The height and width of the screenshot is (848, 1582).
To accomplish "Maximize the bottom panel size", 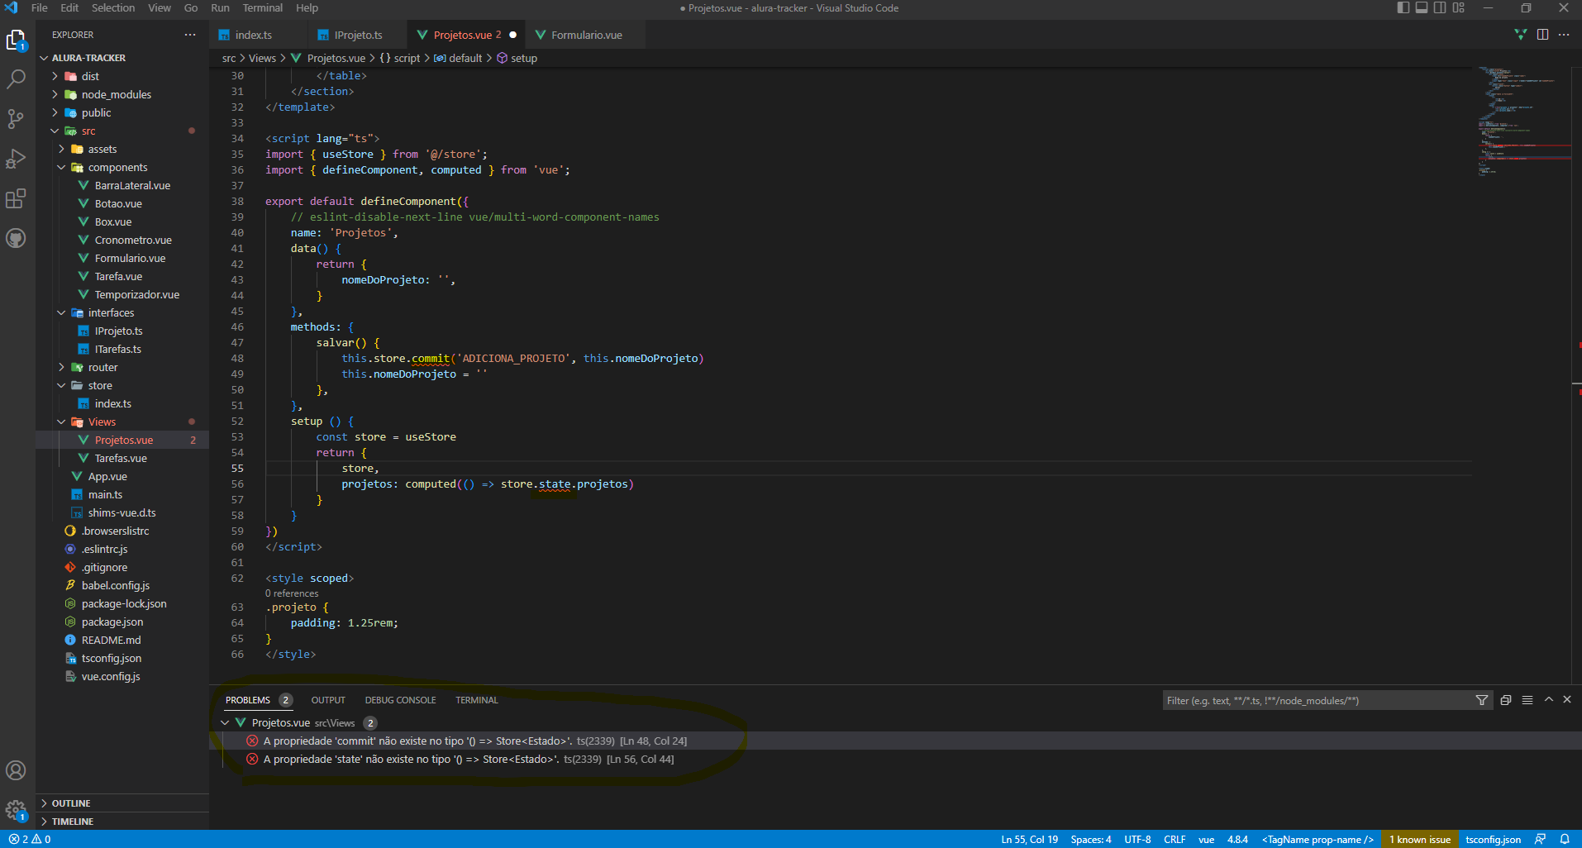I will [1549, 699].
